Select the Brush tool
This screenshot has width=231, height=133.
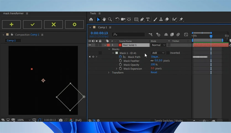click(x=155, y=19)
